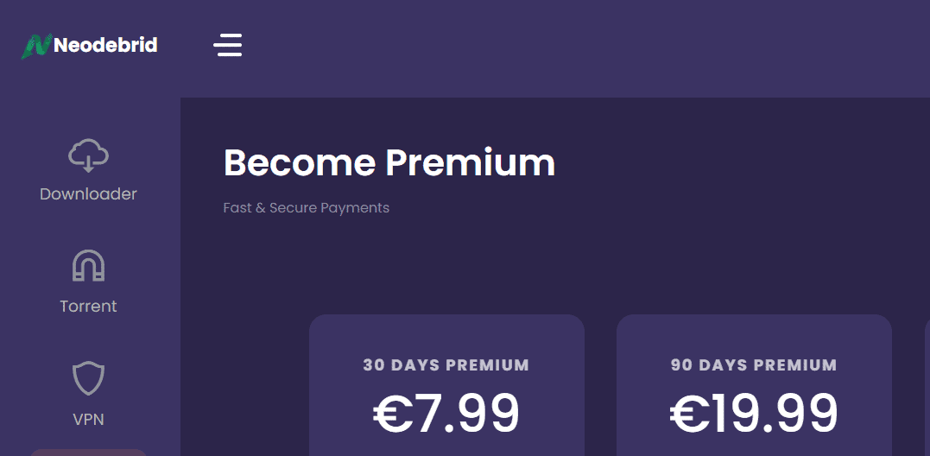The width and height of the screenshot is (930, 456).
Task: Select the Torrent label in sidebar
Action: 88,306
